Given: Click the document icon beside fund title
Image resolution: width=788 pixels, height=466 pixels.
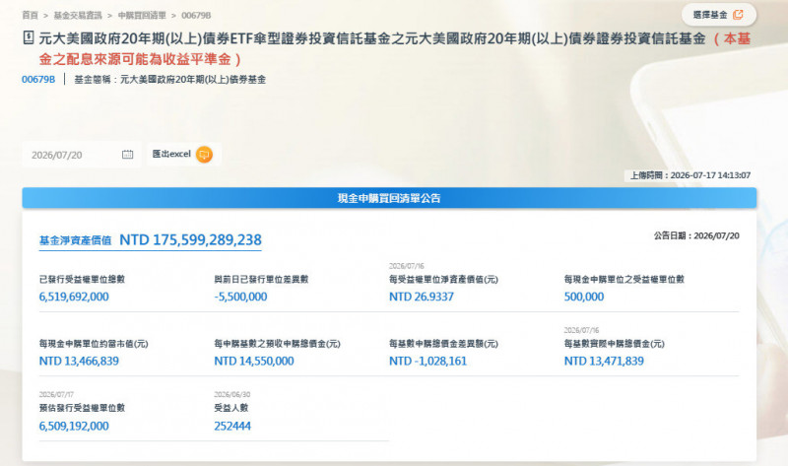Looking at the screenshot, I should 29,37.
